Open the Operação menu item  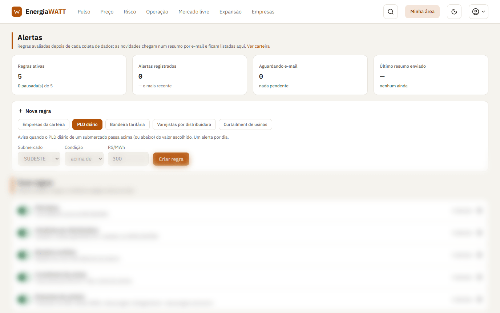click(157, 12)
